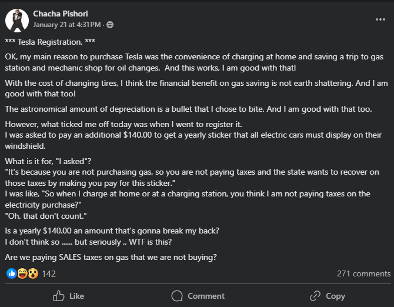Click the laughing Haha reaction emoji
The width and height of the screenshot is (394, 307).
pos(22,273)
